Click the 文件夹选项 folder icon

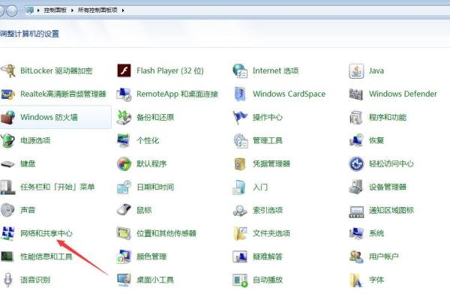pos(240,233)
